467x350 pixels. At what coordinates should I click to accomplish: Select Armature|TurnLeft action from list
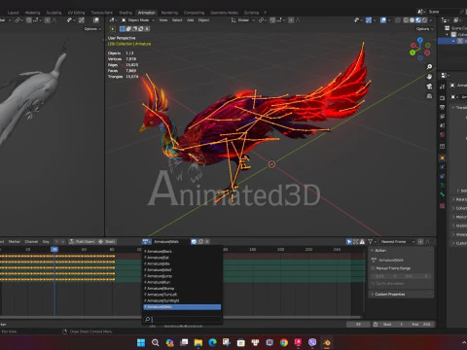point(182,295)
